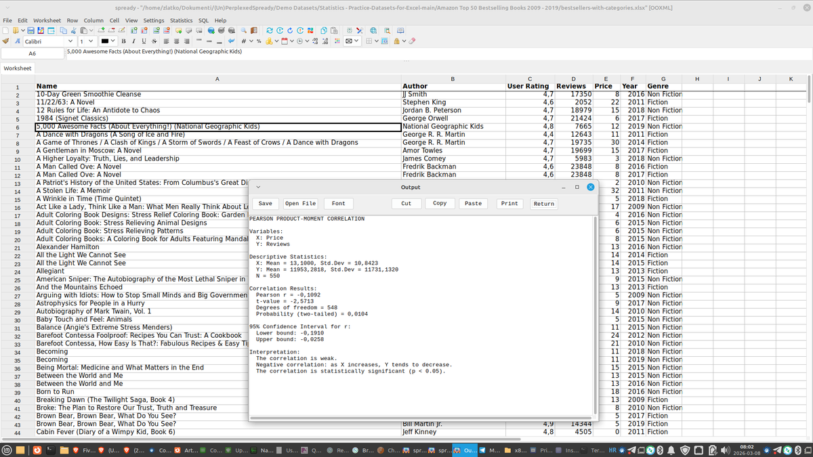Toggle italic formatting
This screenshot has width=813, height=457.
point(133,41)
